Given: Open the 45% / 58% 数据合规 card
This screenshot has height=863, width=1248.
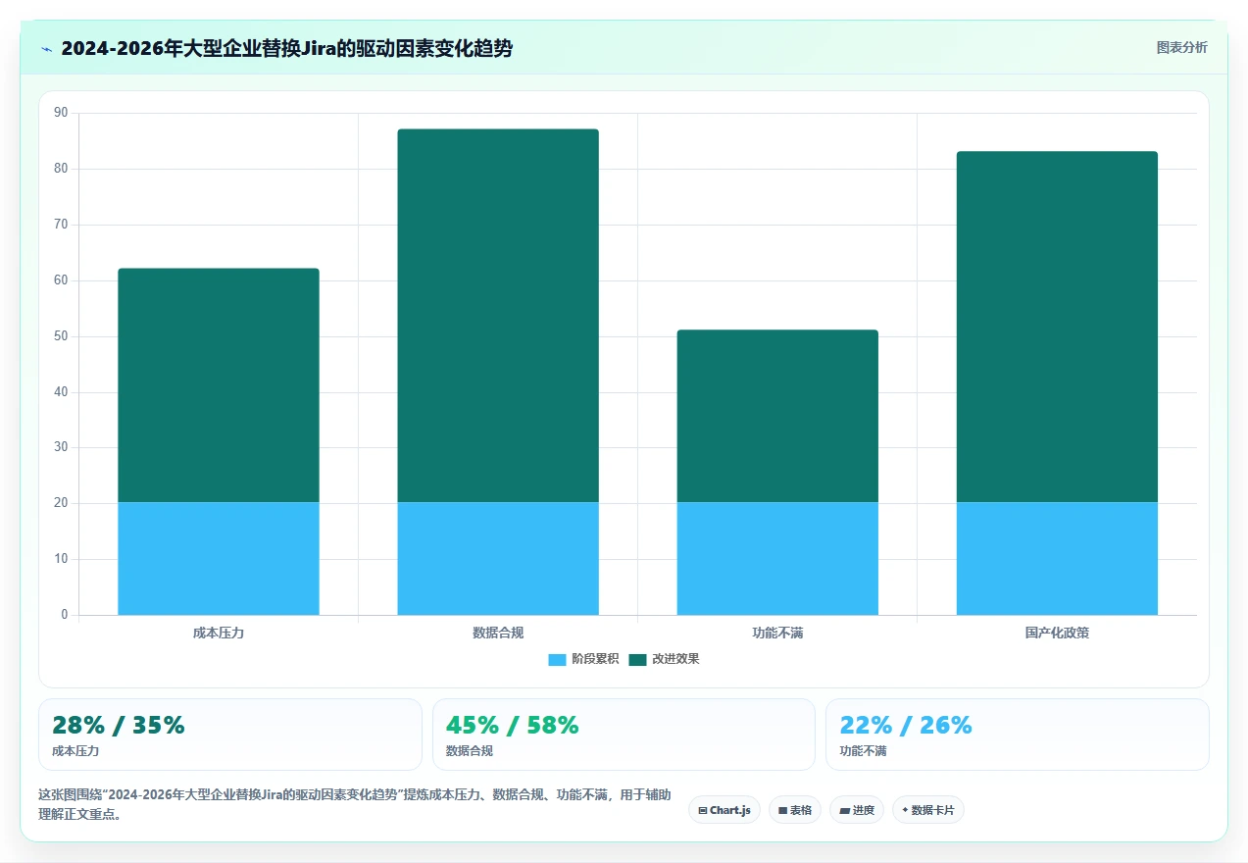Looking at the screenshot, I should click(624, 735).
